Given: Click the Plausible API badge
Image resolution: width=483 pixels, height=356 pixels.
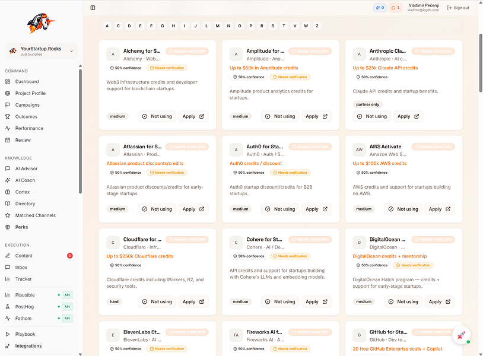Looking at the screenshot, I should click(x=67, y=295).
